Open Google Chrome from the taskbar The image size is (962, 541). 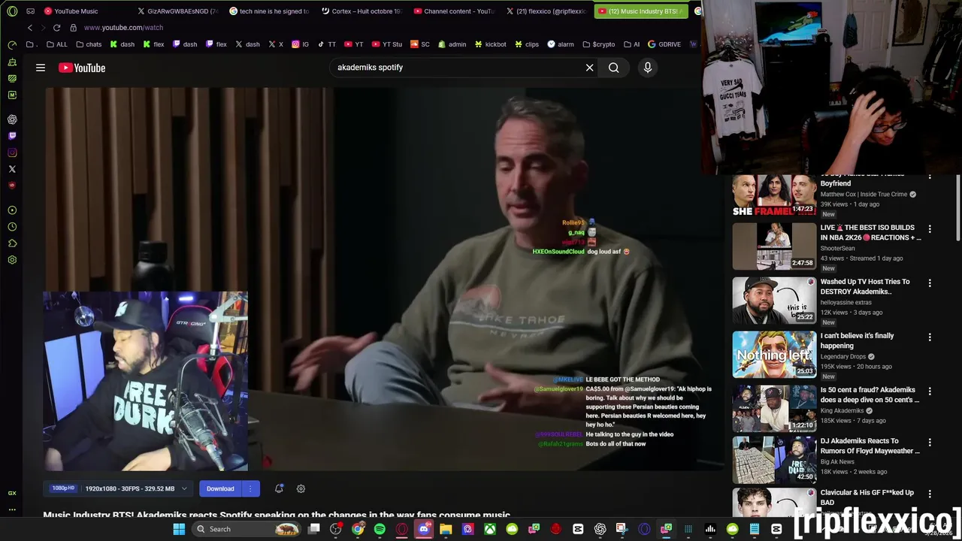pos(358,529)
